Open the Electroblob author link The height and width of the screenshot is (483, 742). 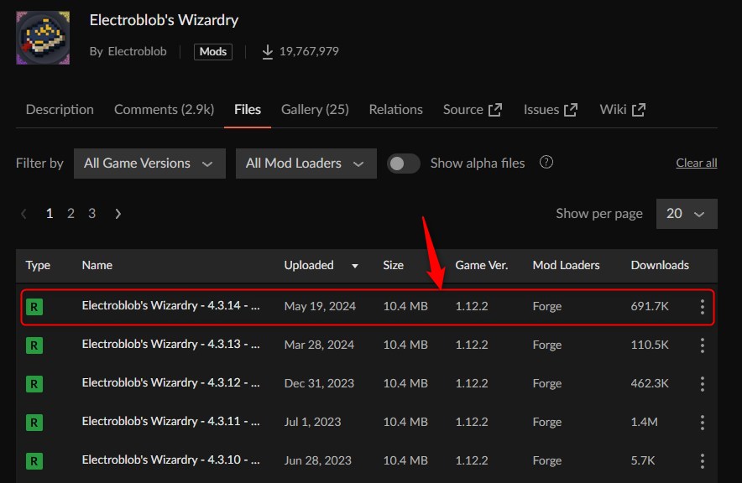(137, 51)
